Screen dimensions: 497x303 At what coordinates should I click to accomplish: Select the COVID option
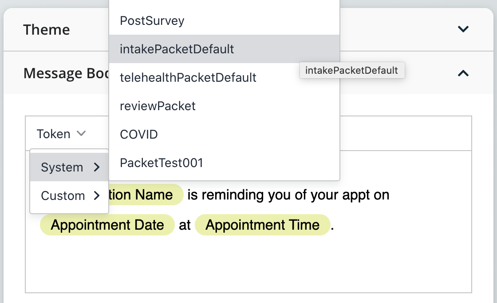point(225,134)
